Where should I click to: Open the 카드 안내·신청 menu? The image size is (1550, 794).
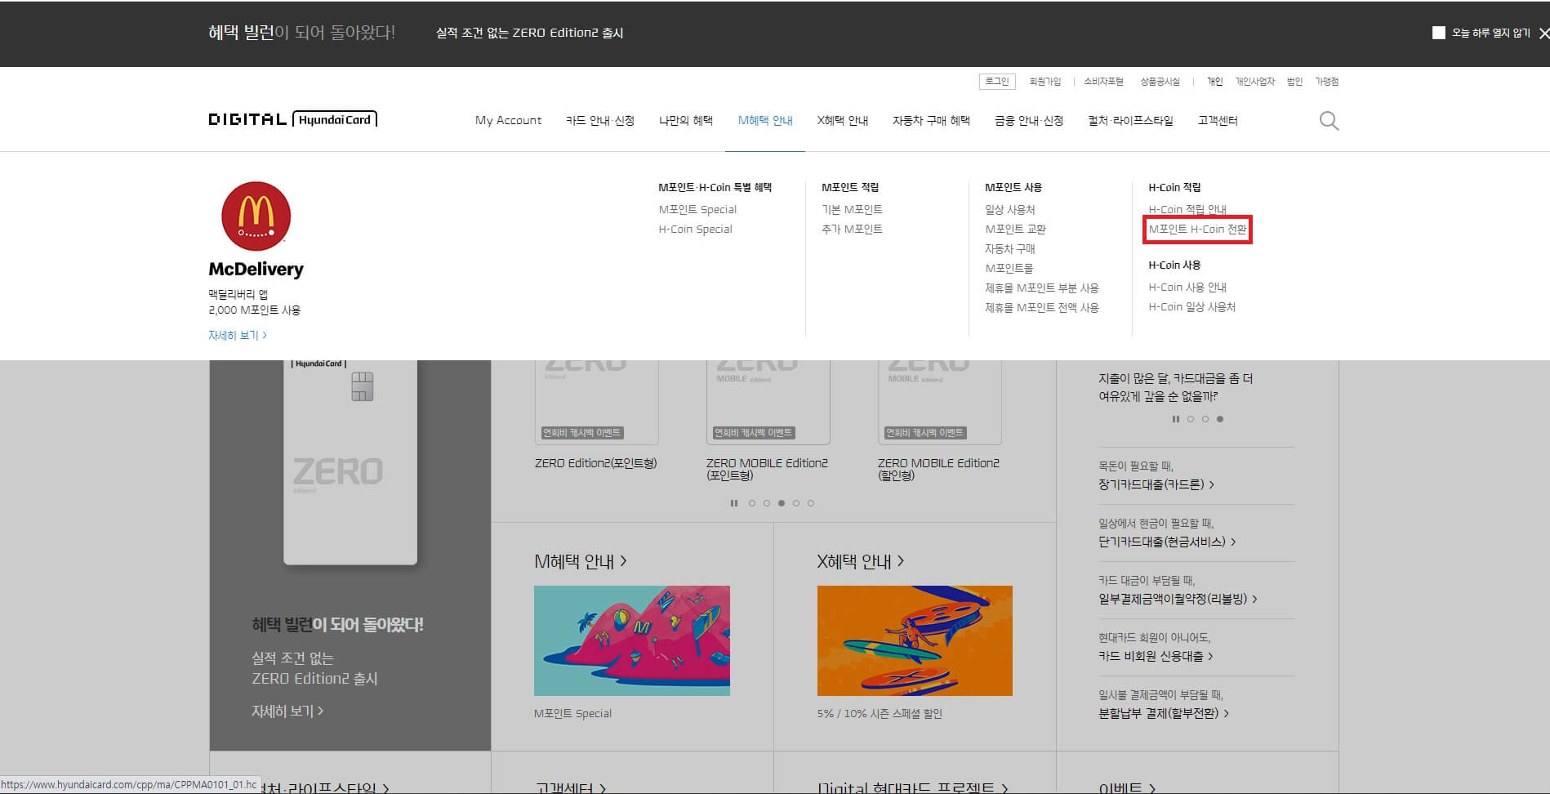click(600, 120)
